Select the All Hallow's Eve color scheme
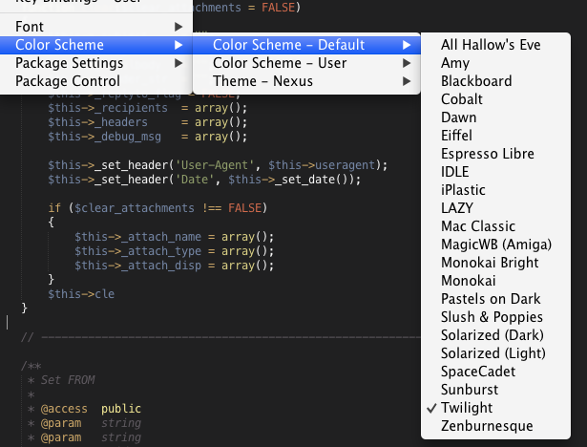This screenshot has width=587, height=447. [495, 45]
